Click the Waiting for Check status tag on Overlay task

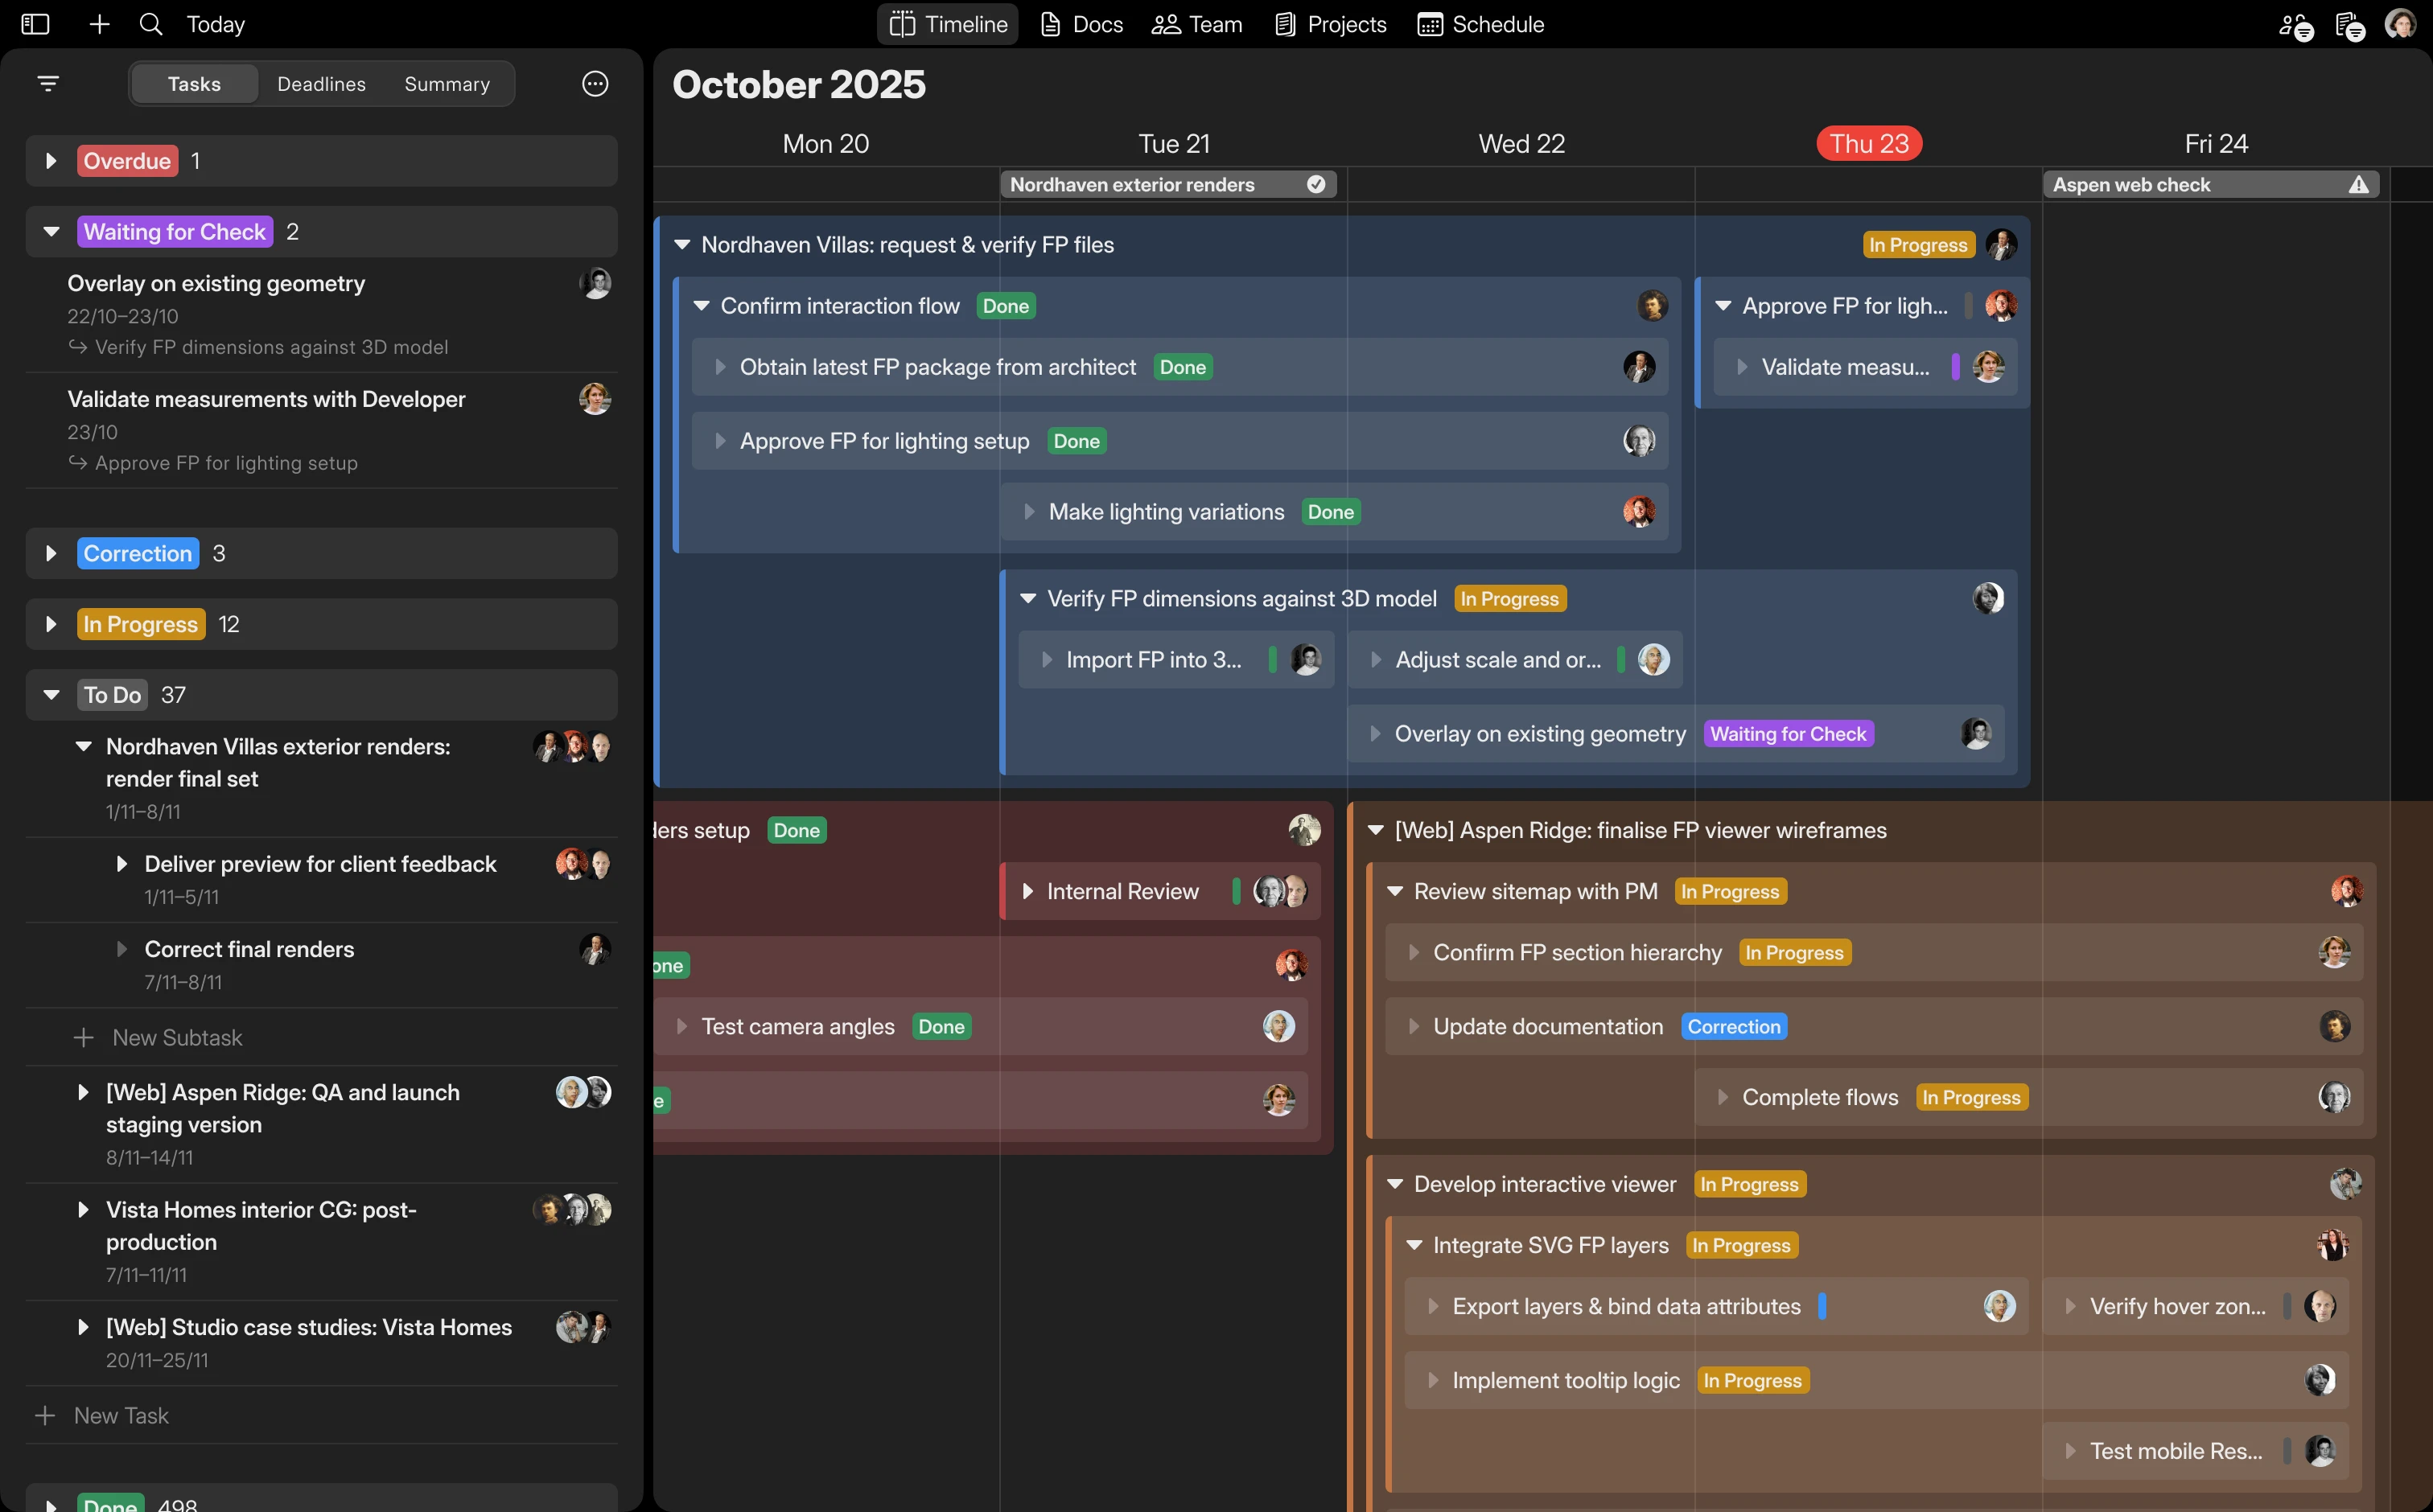pos(1788,734)
